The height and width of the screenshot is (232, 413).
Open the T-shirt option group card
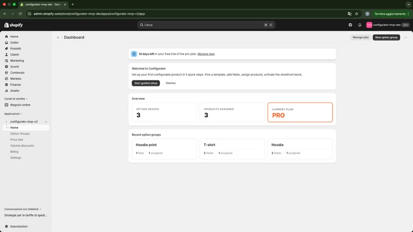232,149
